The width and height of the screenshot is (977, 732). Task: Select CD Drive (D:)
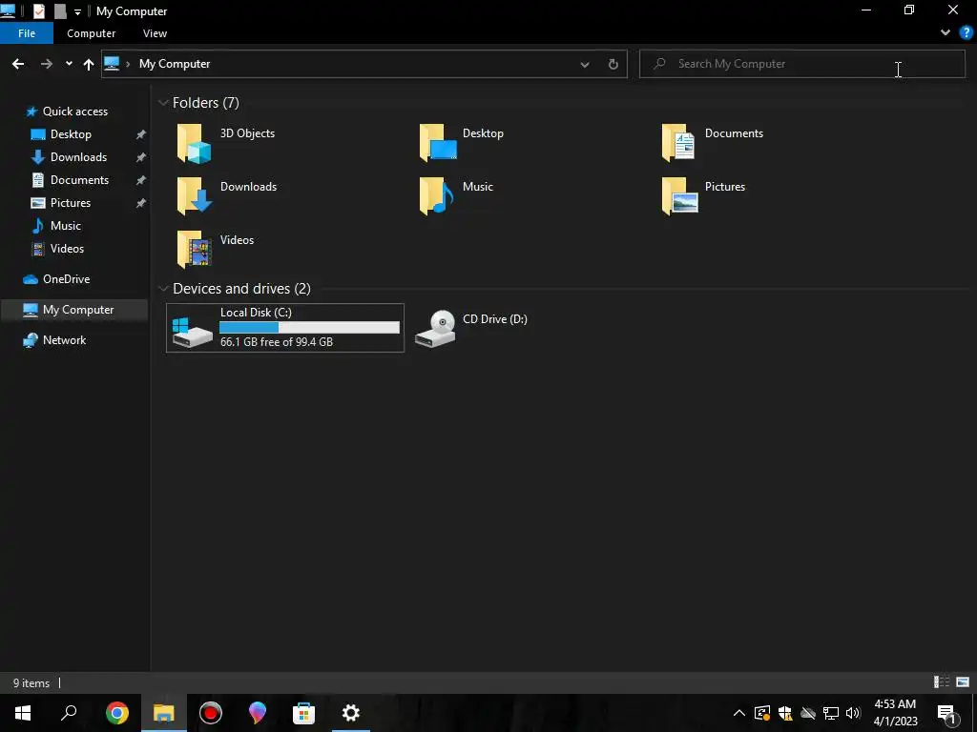point(471,328)
